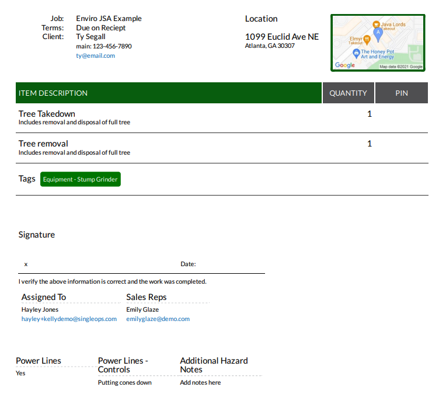Click the 1099 Euclid Ave NE address
Screen dimensions: 439x394
pos(282,36)
